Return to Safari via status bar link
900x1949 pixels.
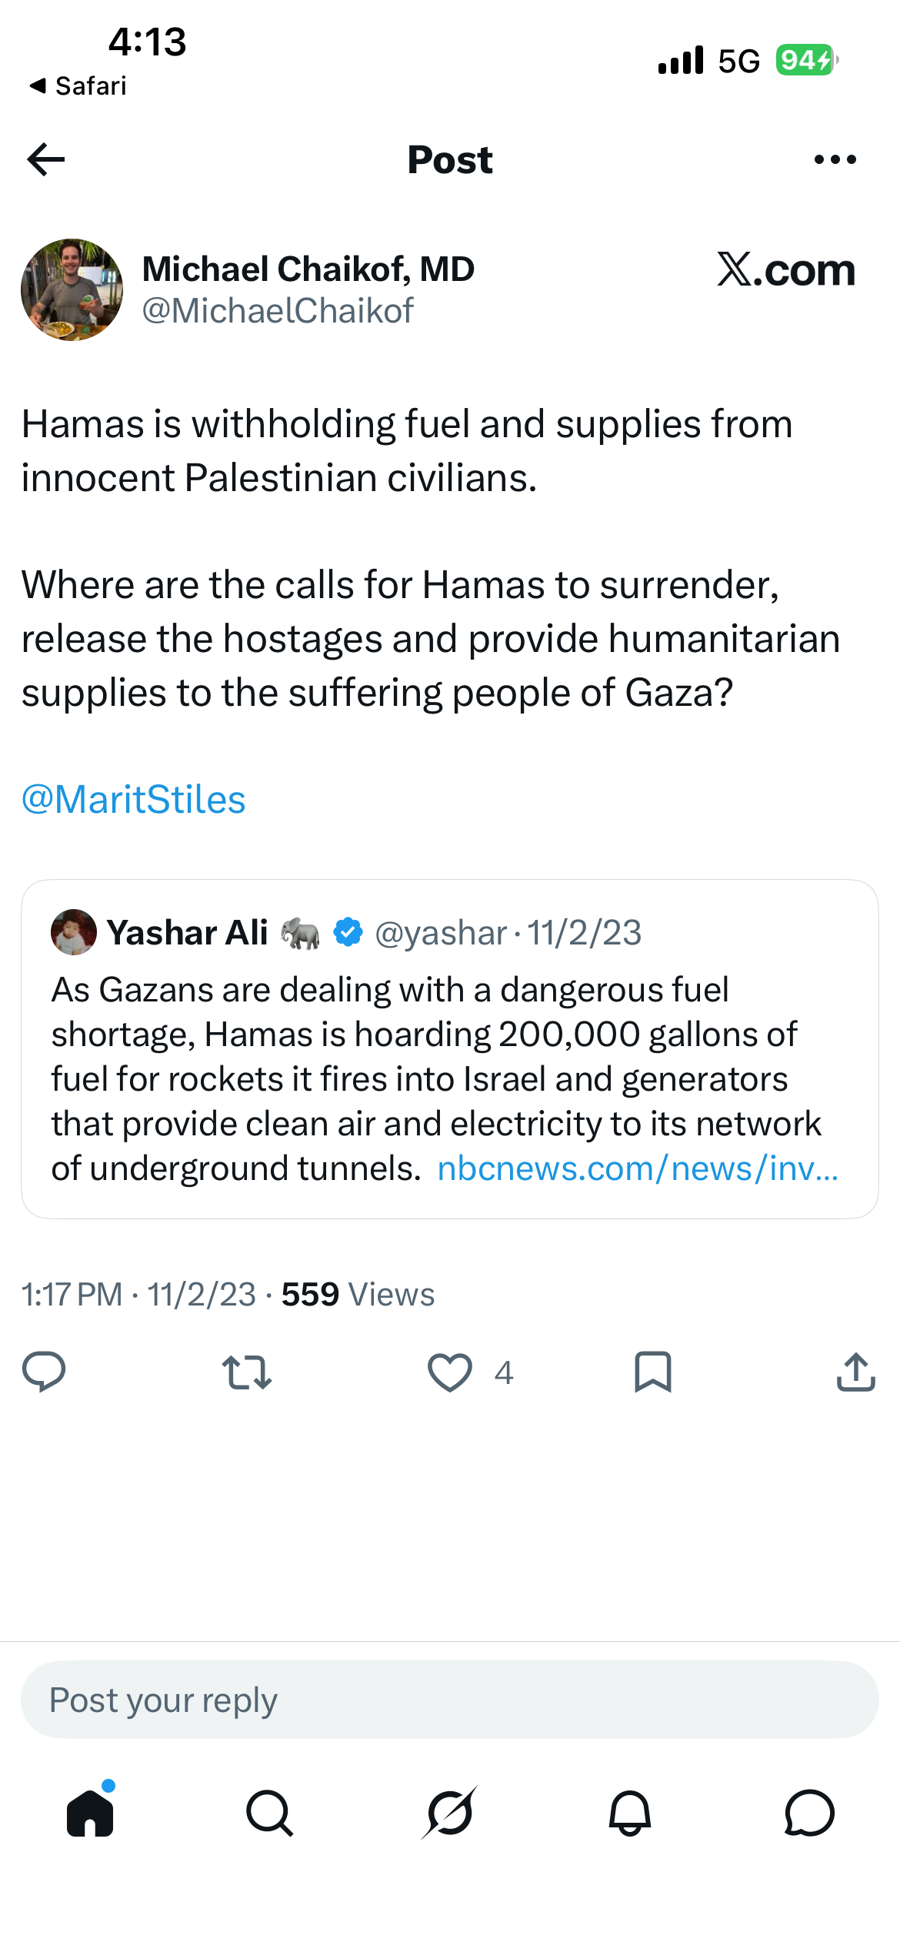click(78, 85)
